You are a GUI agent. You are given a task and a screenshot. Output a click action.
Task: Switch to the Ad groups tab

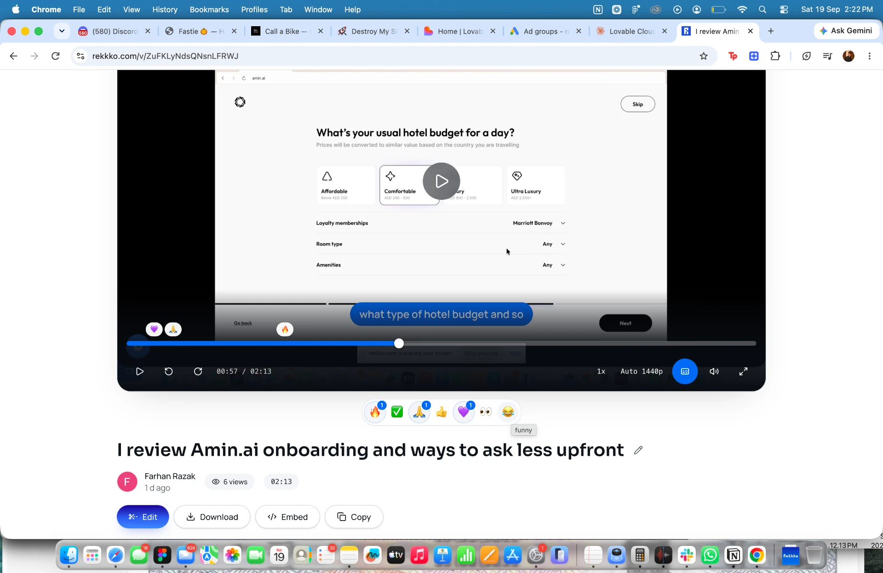pos(546,31)
